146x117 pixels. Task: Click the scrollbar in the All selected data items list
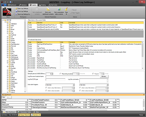click(142, 55)
